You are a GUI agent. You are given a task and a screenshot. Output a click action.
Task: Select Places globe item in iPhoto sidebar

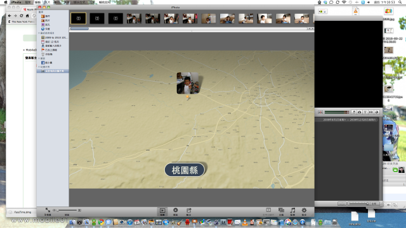pos(46,28)
